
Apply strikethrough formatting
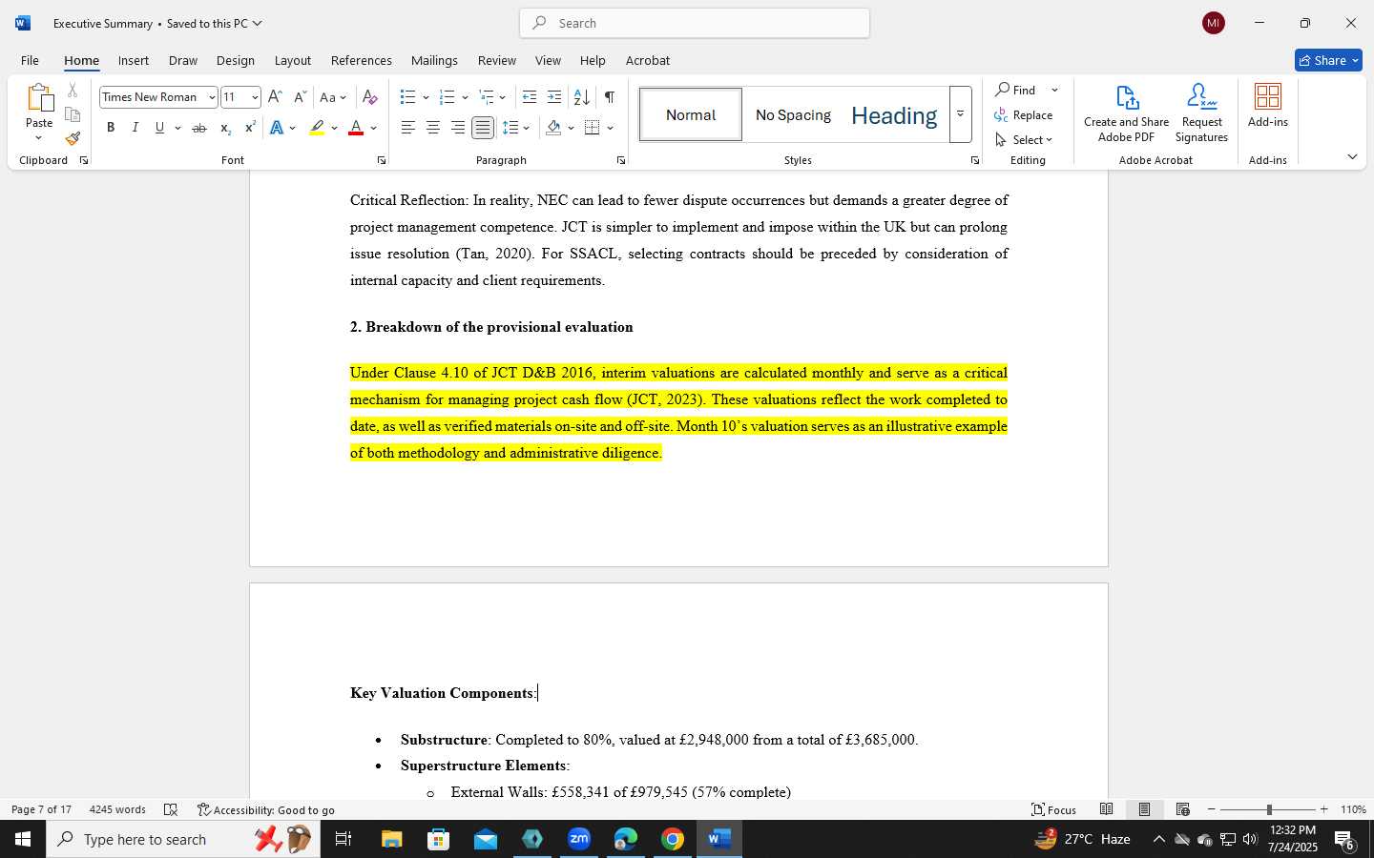[199, 128]
